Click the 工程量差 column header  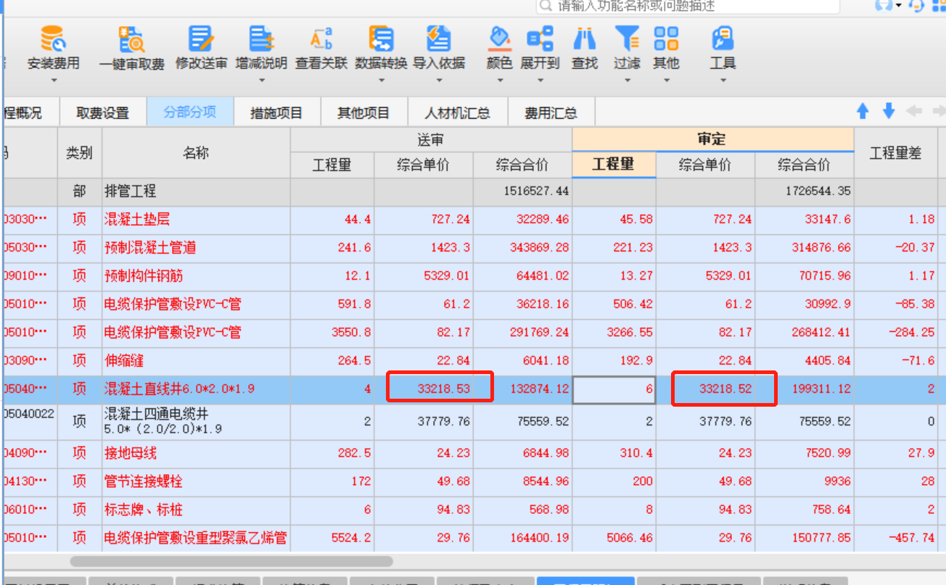[895, 153]
